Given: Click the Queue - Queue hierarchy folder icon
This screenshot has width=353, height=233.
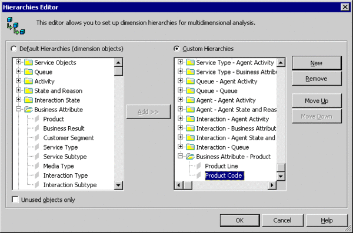Looking at the screenshot, I should (x=190, y=90).
